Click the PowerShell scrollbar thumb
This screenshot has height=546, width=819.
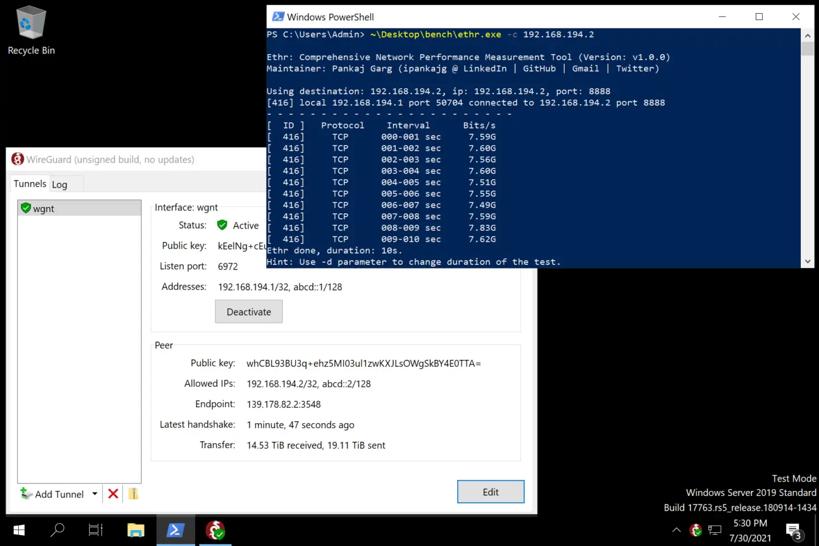click(x=808, y=48)
